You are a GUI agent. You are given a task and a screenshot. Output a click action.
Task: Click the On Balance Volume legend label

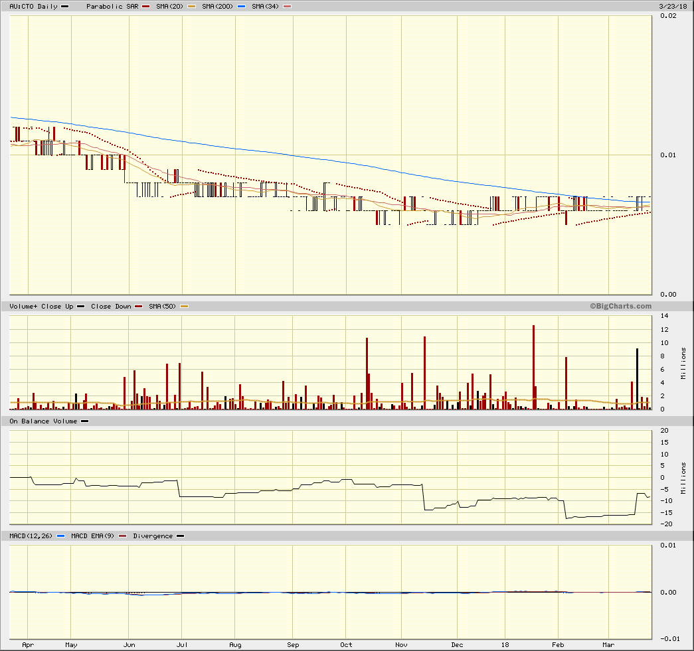pos(43,421)
